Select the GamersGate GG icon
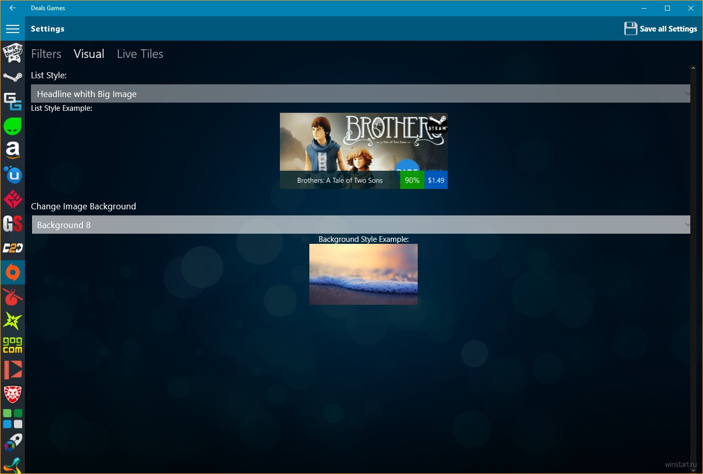Viewport: 703px width, 474px height. point(13,102)
